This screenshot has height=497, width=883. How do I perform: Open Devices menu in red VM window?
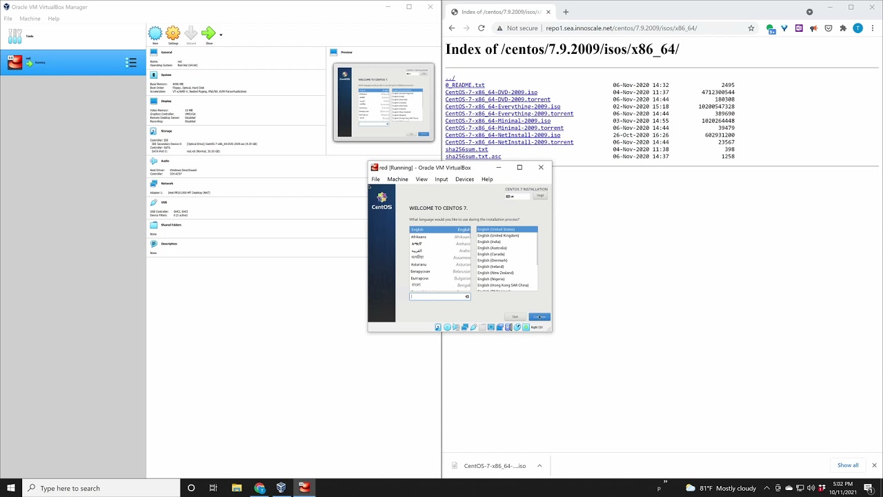(x=464, y=179)
